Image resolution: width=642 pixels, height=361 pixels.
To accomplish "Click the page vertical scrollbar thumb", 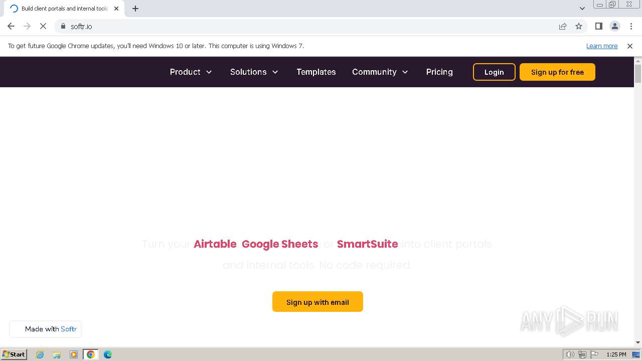I will pyautogui.click(x=638, y=73).
